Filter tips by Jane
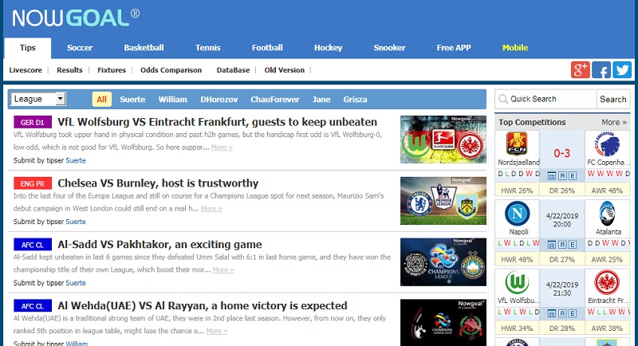This screenshot has height=346, width=638. click(321, 99)
